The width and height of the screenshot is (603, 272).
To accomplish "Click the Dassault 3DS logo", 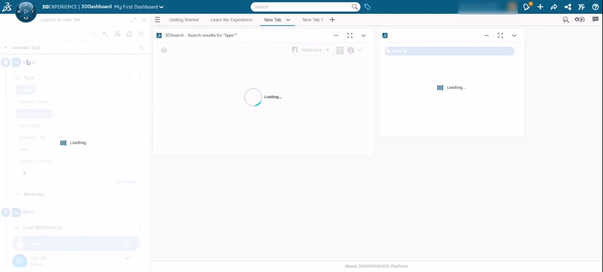I will [x=6, y=6].
